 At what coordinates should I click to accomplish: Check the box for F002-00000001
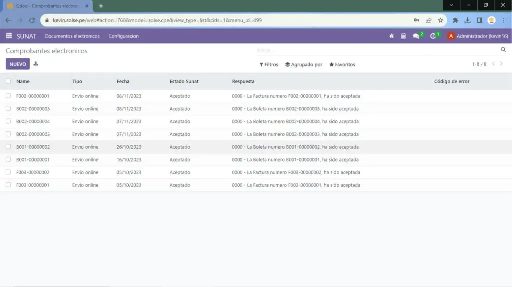[x=8, y=96]
